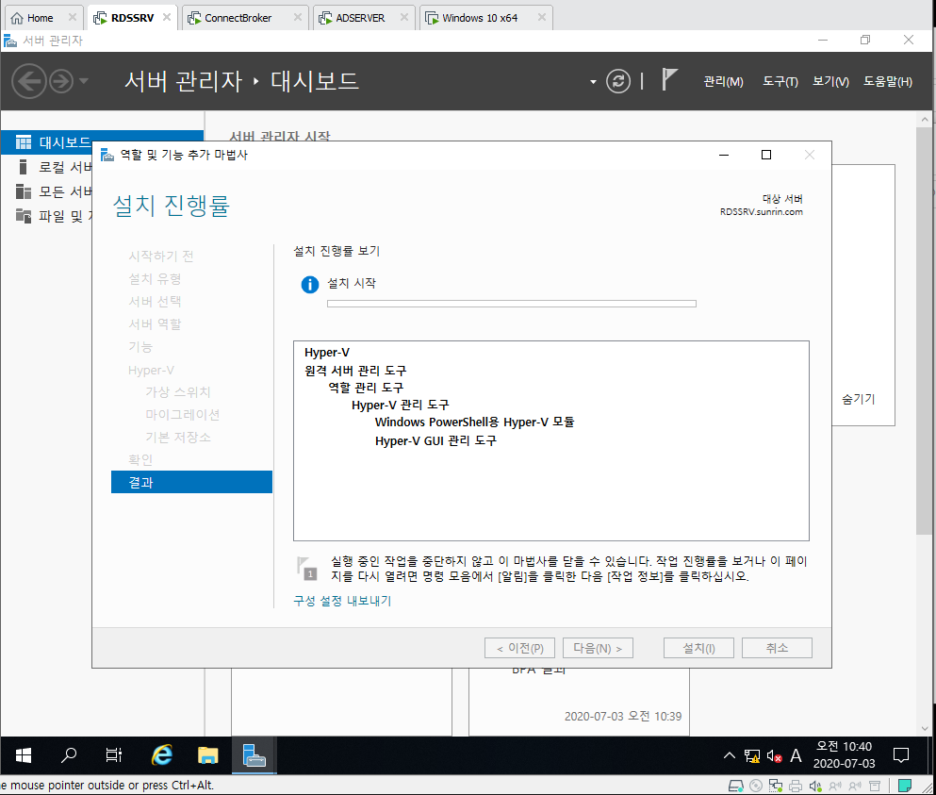The height and width of the screenshot is (795, 936).
Task: Switch to the ADSERVER VM tab
Action: pos(360,18)
